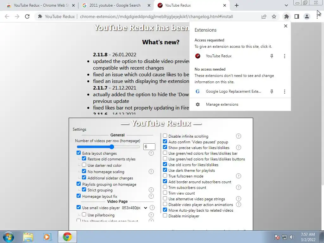Image resolution: width=324 pixels, height=243 pixels.
Task: Click the Manage extensions gear icon
Action: 198,104
